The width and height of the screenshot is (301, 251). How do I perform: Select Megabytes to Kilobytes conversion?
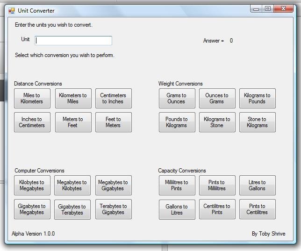[x=72, y=185]
